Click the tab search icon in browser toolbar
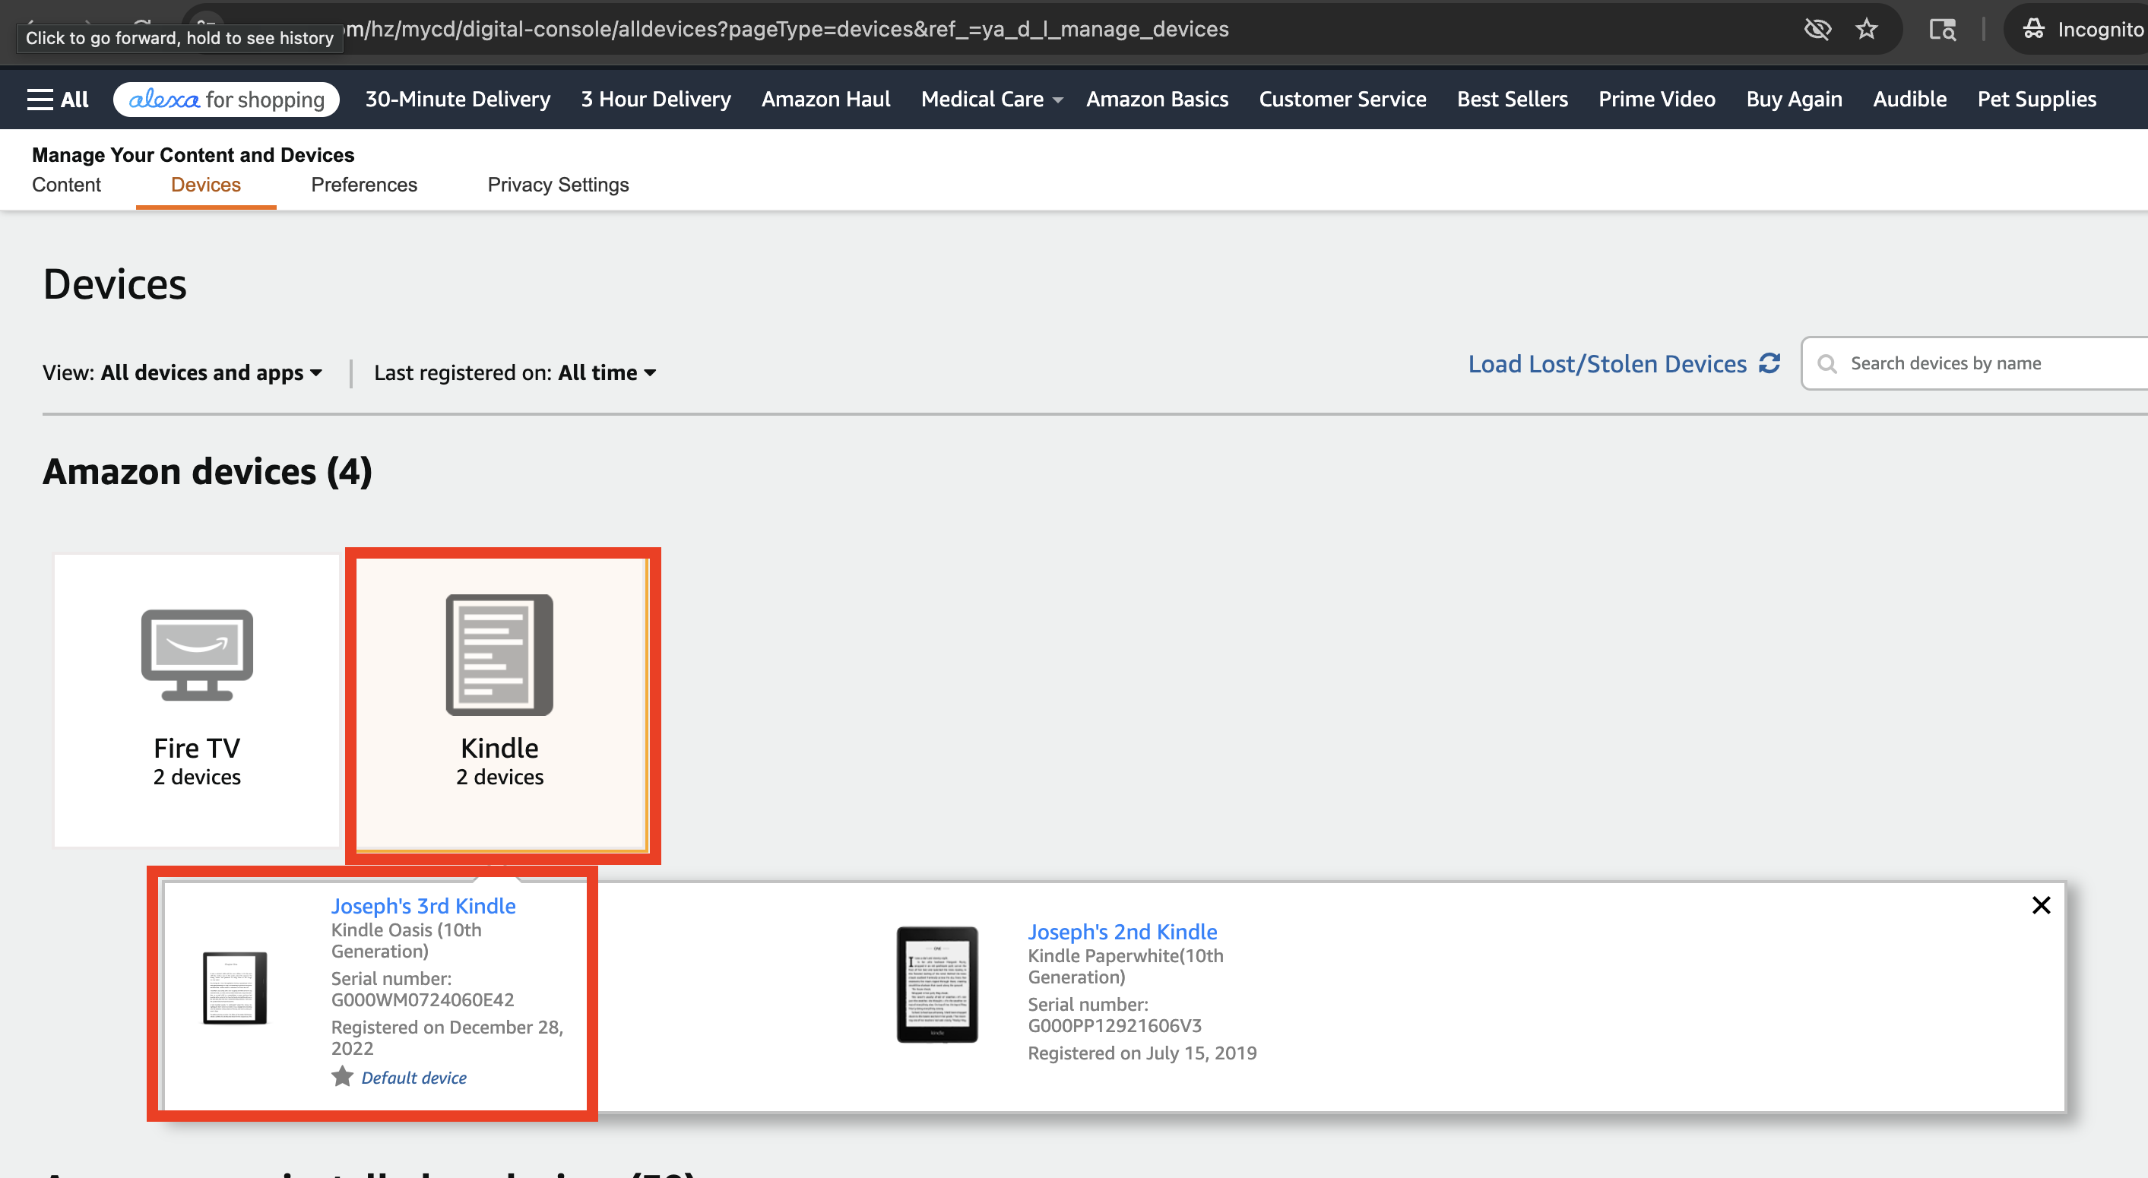2148x1178 pixels. [1942, 29]
